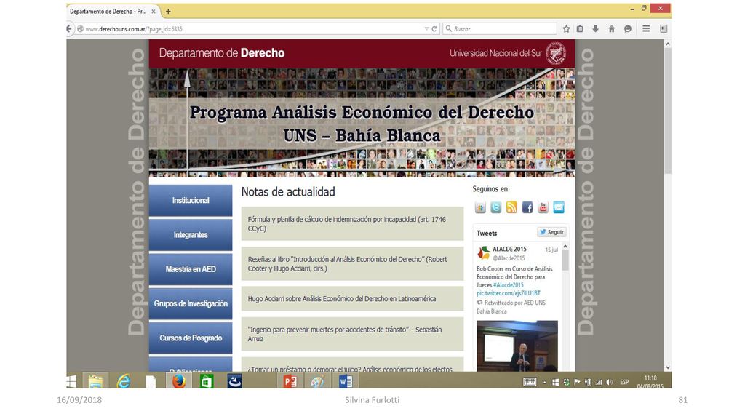Open the pic.twitter.com/ejs7iLU1BT link
The image size is (745, 419).
click(509, 293)
